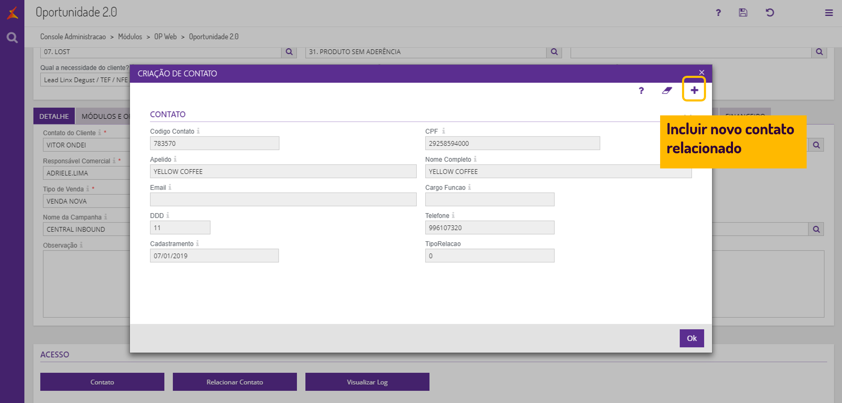842x403 pixels.
Task: Open the header help question mark
Action: pyautogui.click(x=718, y=13)
